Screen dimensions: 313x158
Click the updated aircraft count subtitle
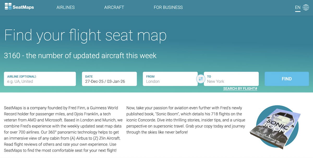[x=80, y=55]
